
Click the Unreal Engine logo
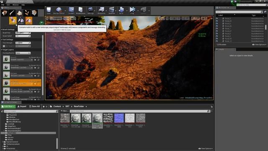(2, 2)
